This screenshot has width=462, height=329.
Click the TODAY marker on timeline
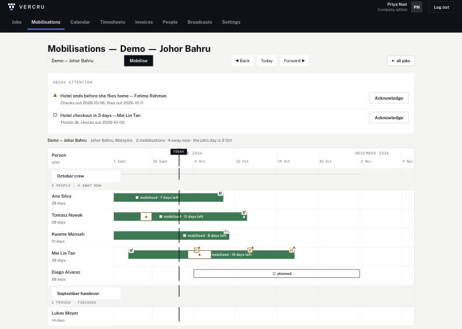179,152
